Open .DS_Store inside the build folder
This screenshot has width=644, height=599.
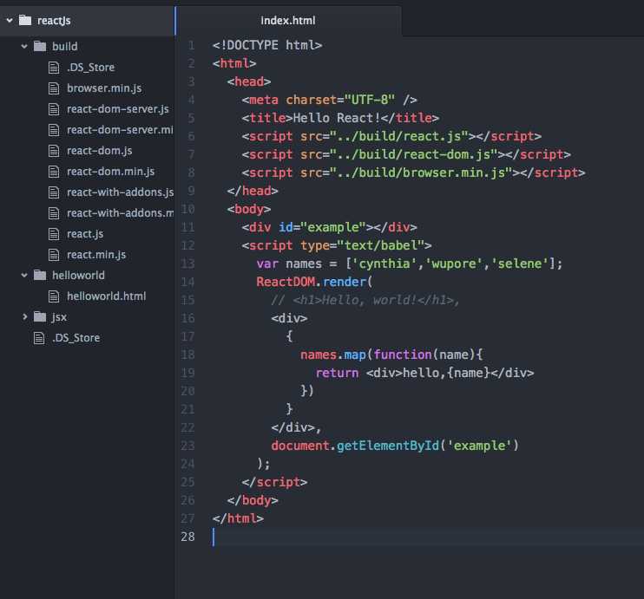click(x=91, y=68)
